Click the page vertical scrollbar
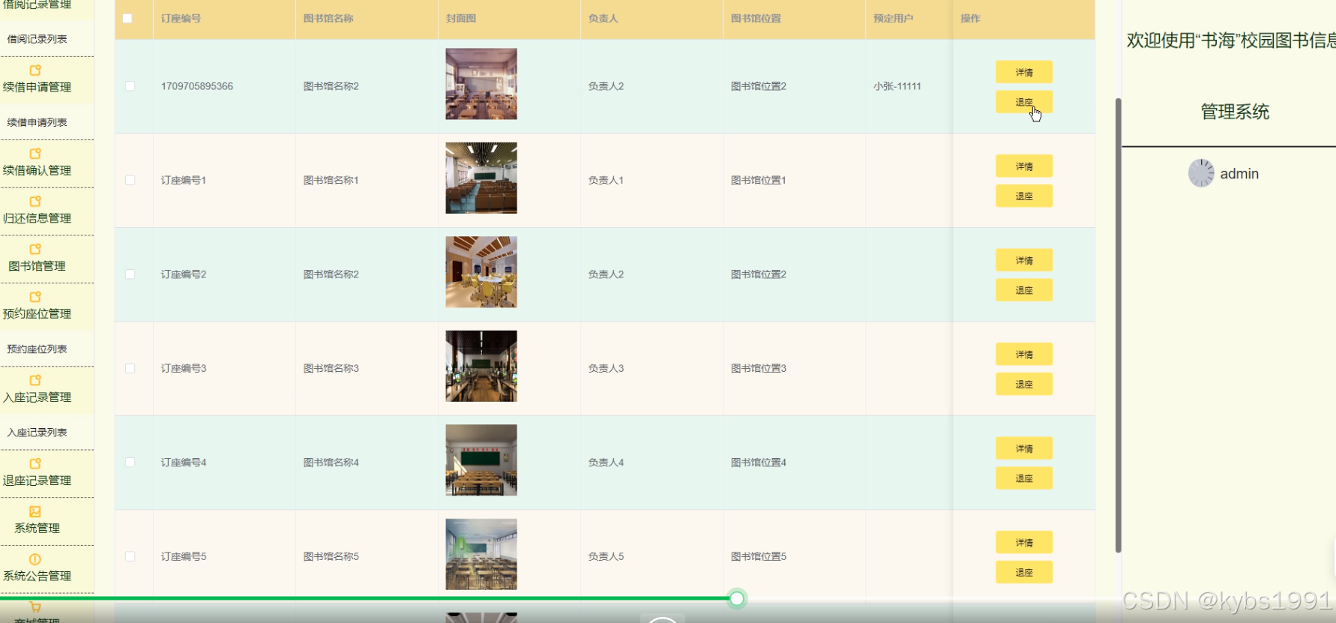 (1118, 325)
